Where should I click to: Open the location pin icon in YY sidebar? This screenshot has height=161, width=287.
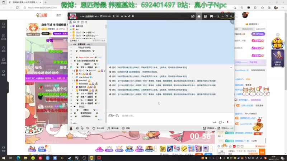[78, 22]
